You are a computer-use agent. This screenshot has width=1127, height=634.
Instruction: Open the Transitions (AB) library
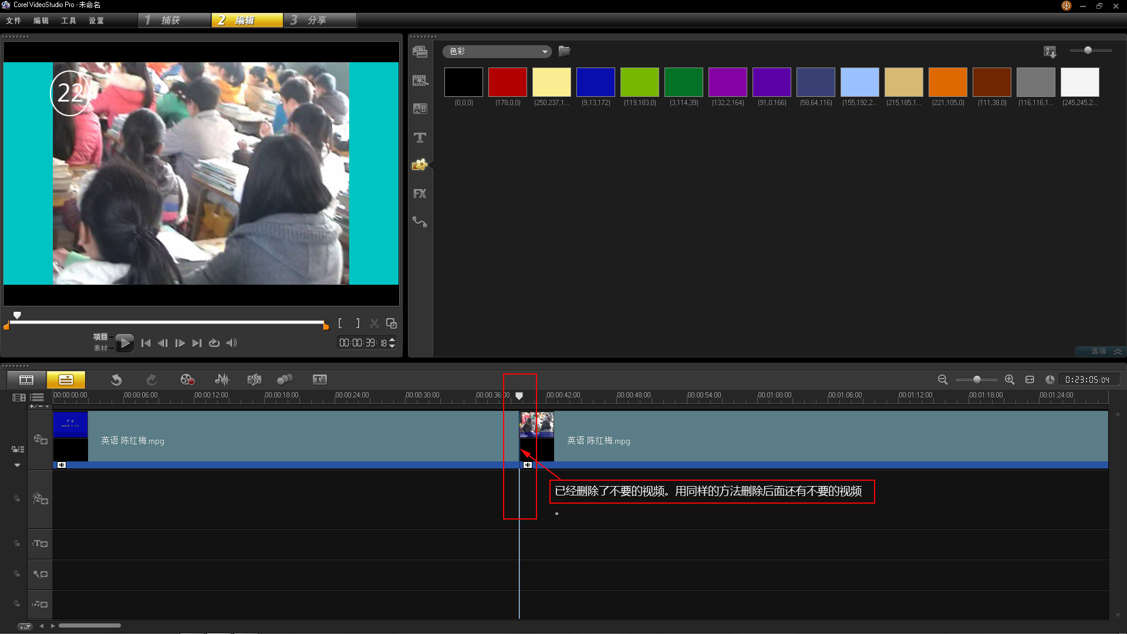tap(420, 109)
